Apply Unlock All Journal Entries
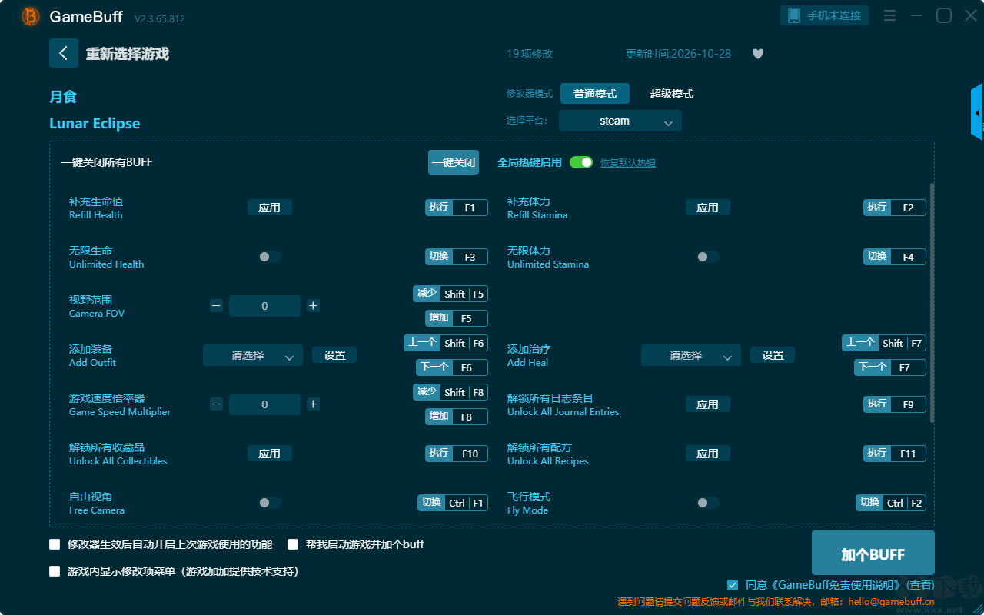The height and width of the screenshot is (615, 984). coord(708,404)
